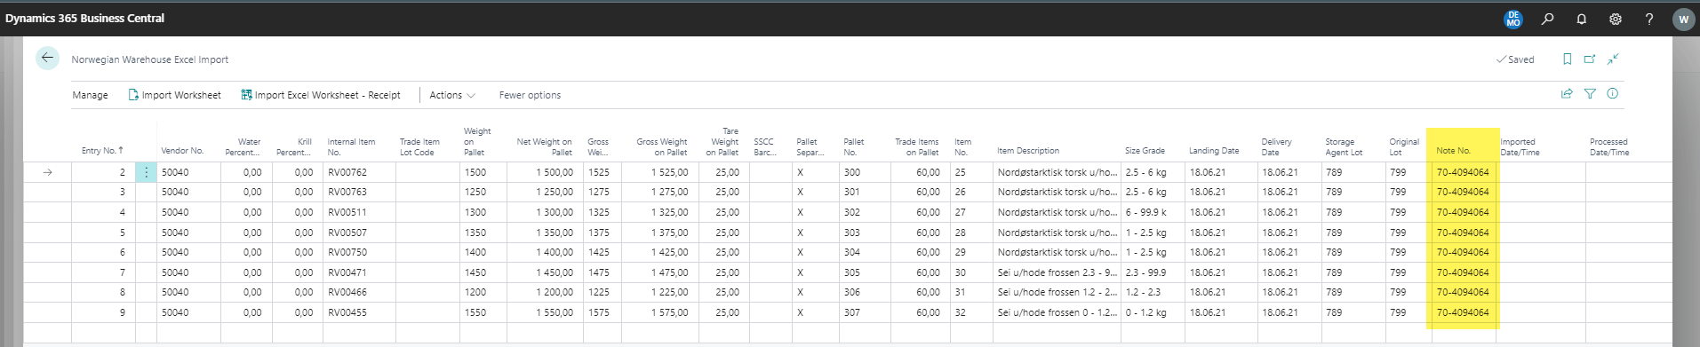Click Import Excel Worksheet - Receipt

(321, 95)
